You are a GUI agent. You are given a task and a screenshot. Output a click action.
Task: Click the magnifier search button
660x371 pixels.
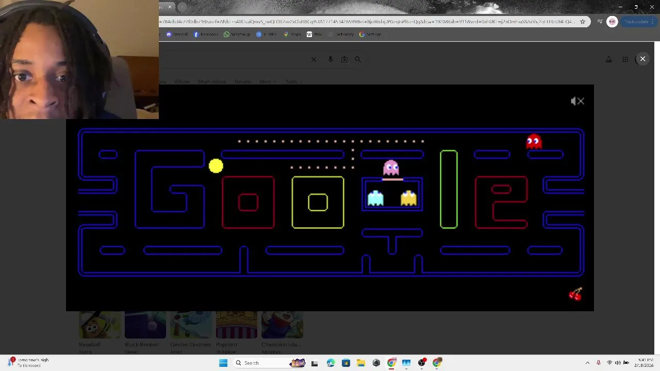click(358, 59)
